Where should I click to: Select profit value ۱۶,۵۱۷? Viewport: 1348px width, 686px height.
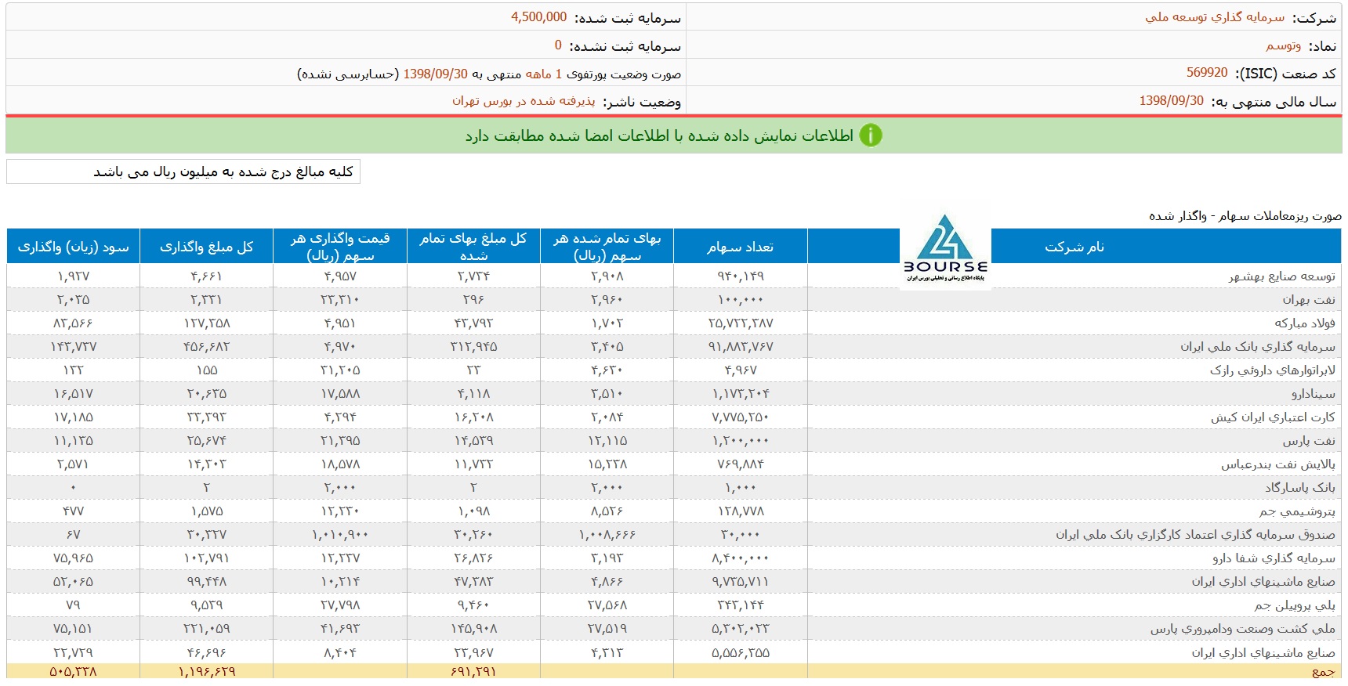(74, 394)
